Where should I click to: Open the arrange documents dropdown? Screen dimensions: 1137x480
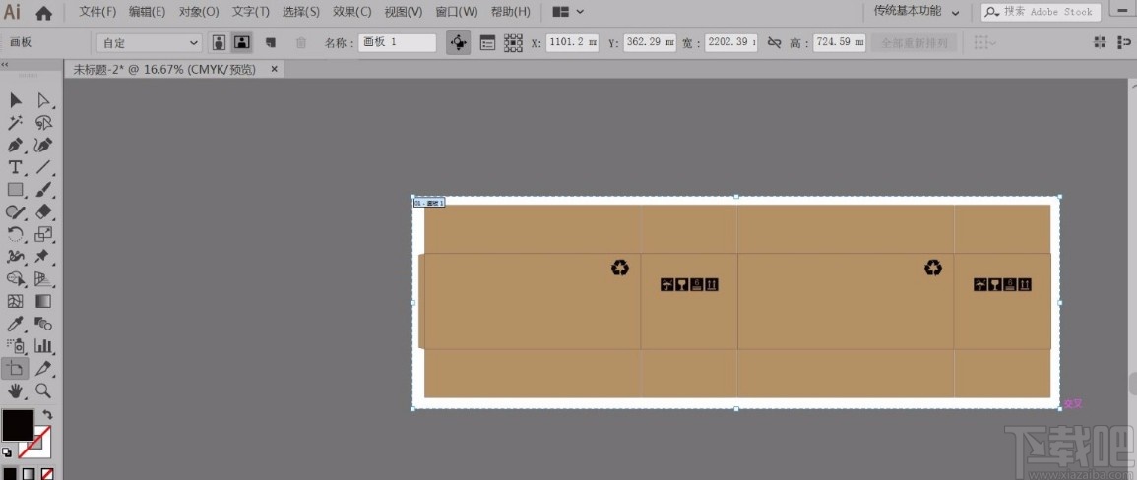pos(569,12)
